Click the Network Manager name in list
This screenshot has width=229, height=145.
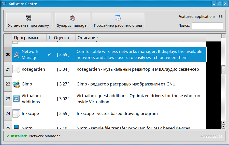pos(30,54)
